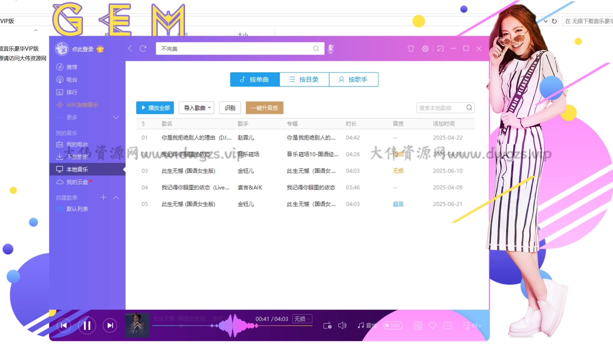Image resolution: width=613 pixels, height=351 pixels.
Task: Sort by 歌手 column header
Action: point(243,124)
